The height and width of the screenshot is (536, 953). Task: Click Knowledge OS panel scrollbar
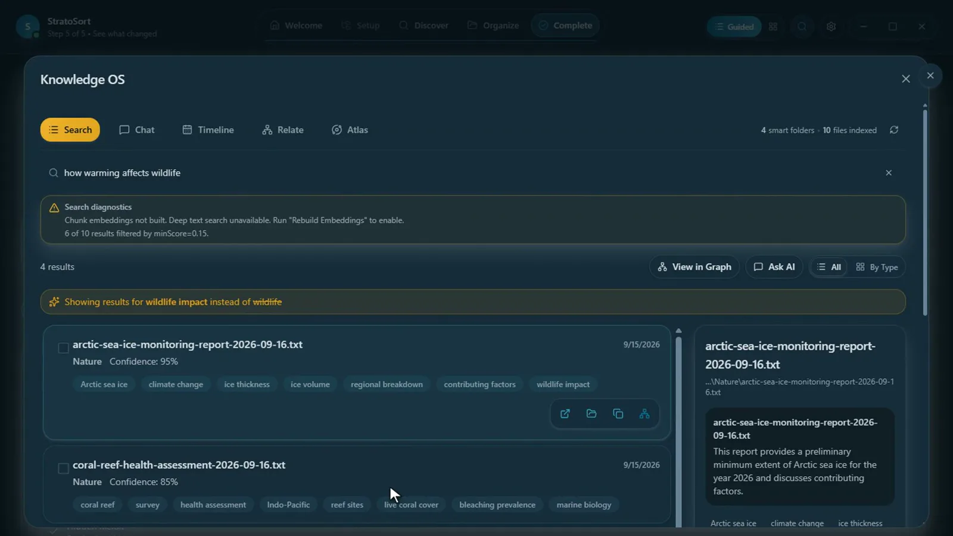925,211
